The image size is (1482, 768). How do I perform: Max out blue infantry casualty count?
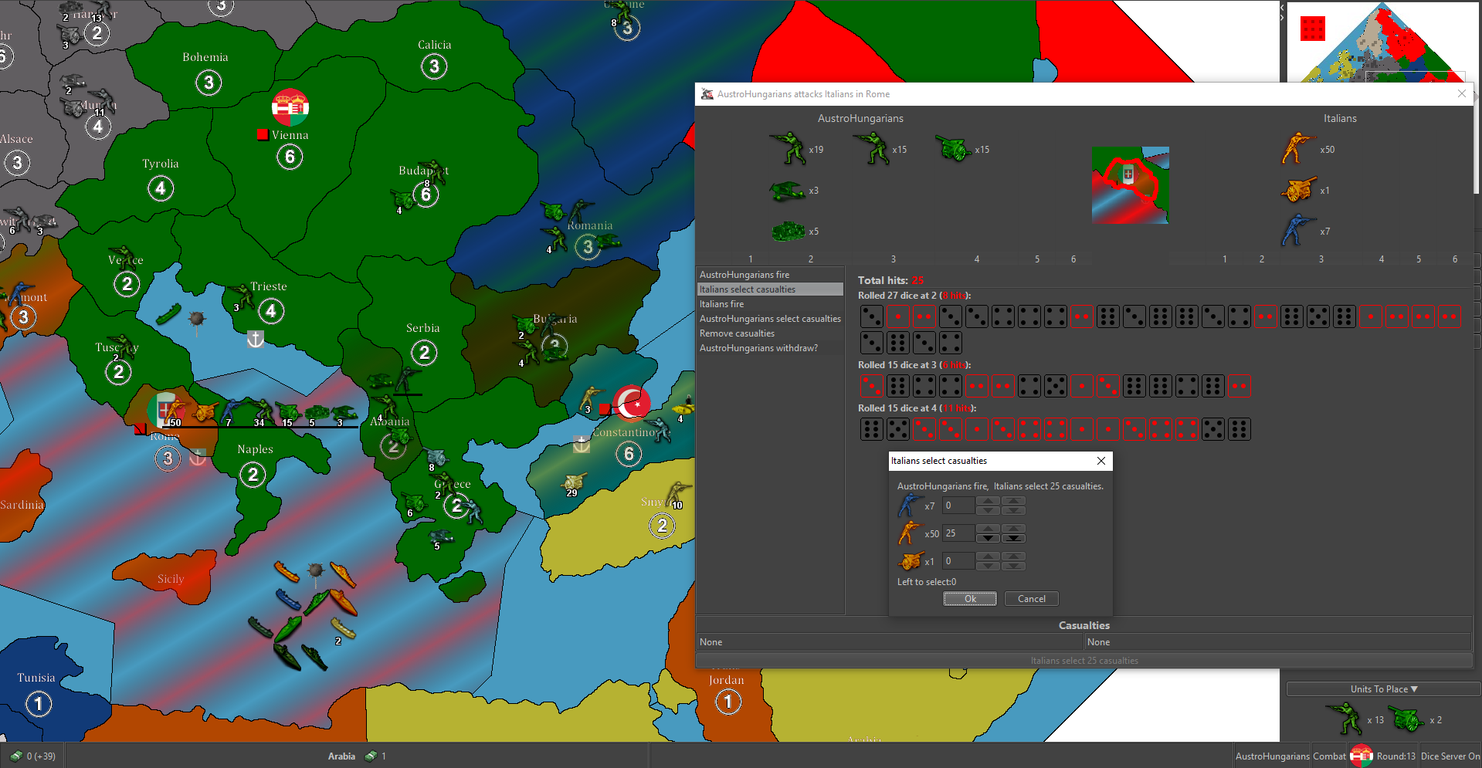(1012, 501)
